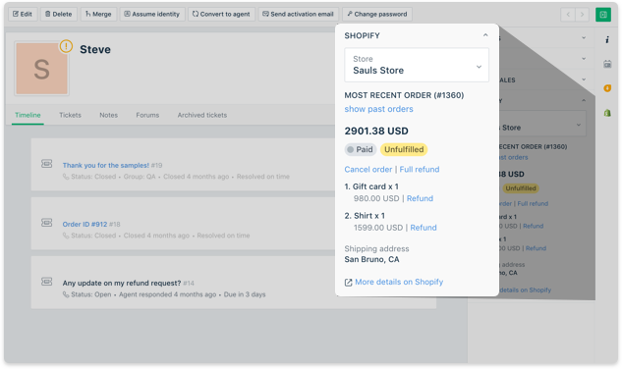Open the info icon in right rail
The width and height of the screenshot is (622, 369).
[x=607, y=39]
